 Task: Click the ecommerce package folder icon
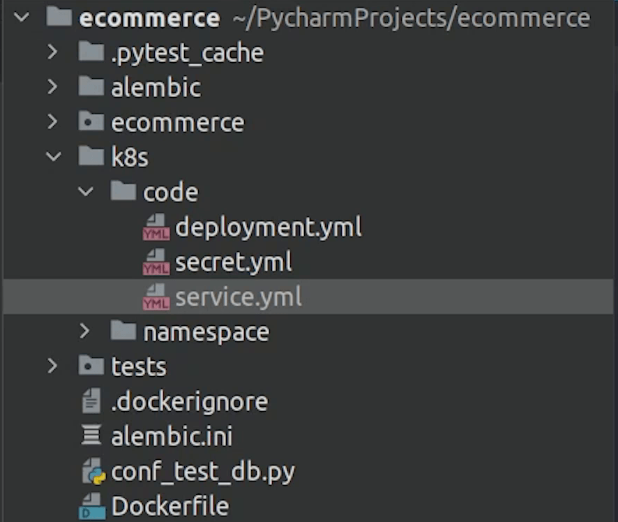[91, 121]
